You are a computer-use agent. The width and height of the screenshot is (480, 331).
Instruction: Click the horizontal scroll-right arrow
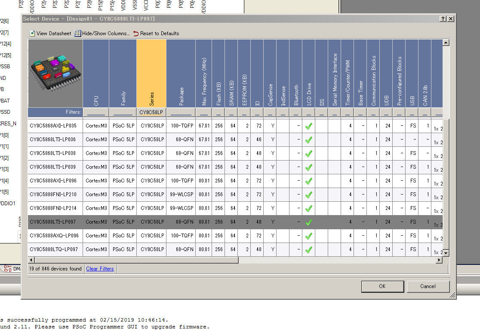click(x=439, y=260)
